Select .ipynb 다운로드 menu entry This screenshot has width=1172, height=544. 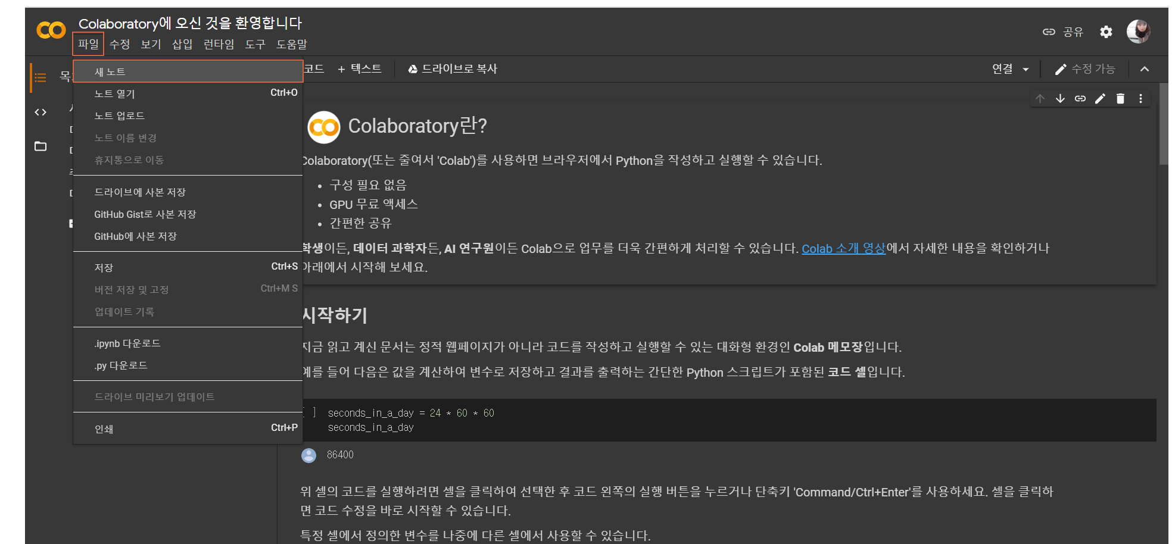click(x=188, y=343)
